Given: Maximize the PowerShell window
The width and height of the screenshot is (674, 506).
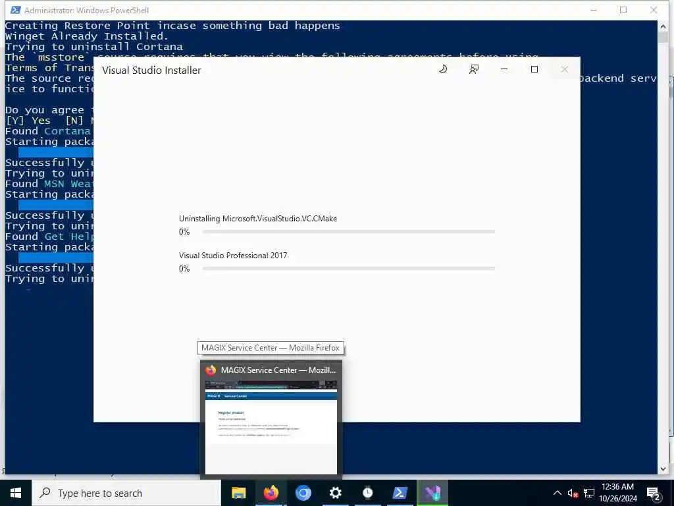Looking at the screenshot, I should (623, 10).
